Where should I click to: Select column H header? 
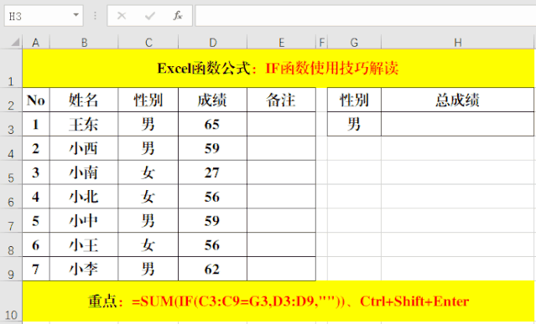[458, 43]
